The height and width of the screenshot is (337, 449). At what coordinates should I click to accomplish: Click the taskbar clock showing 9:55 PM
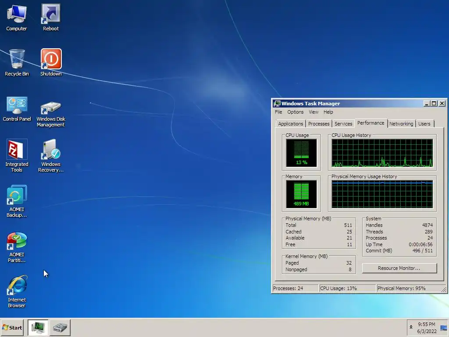tap(426, 324)
